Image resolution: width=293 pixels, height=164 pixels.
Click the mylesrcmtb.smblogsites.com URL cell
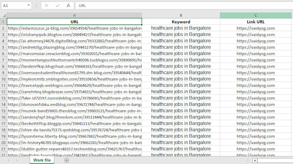pyautogui.click(x=75, y=79)
